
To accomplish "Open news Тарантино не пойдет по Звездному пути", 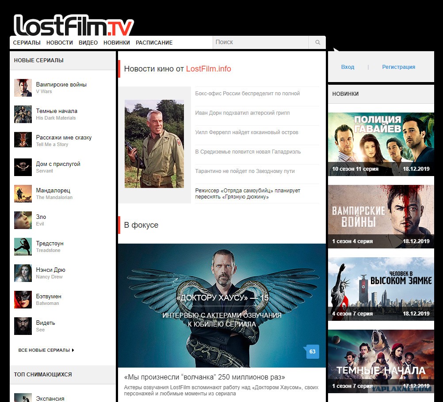I will point(245,171).
